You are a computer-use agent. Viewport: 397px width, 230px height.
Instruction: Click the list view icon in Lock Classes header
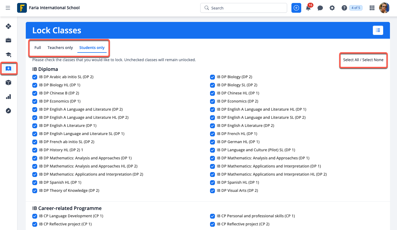(x=378, y=30)
